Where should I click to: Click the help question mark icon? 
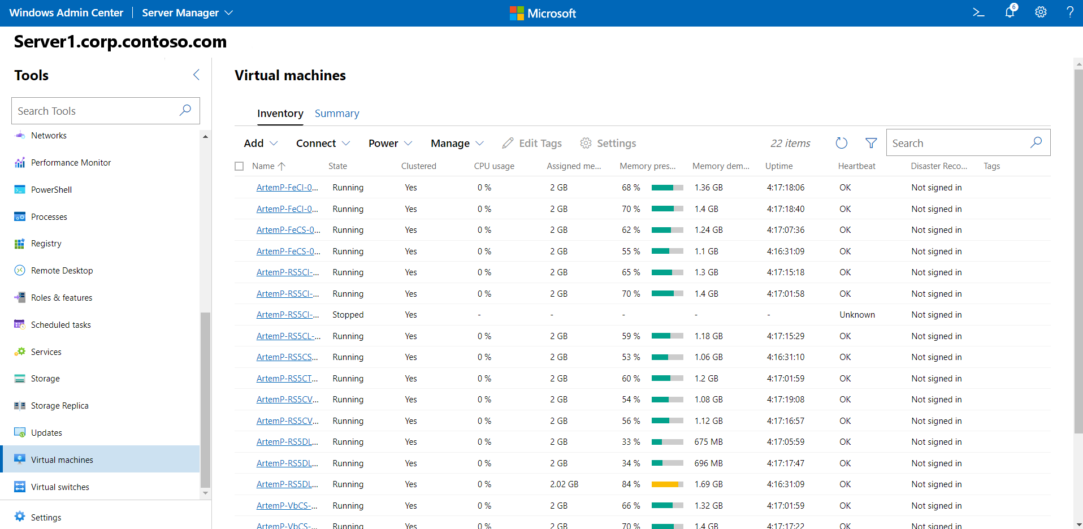(1069, 12)
